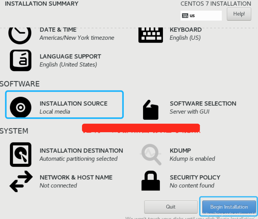
Task: Open the Kdump magnifier icon
Action: pos(151,154)
